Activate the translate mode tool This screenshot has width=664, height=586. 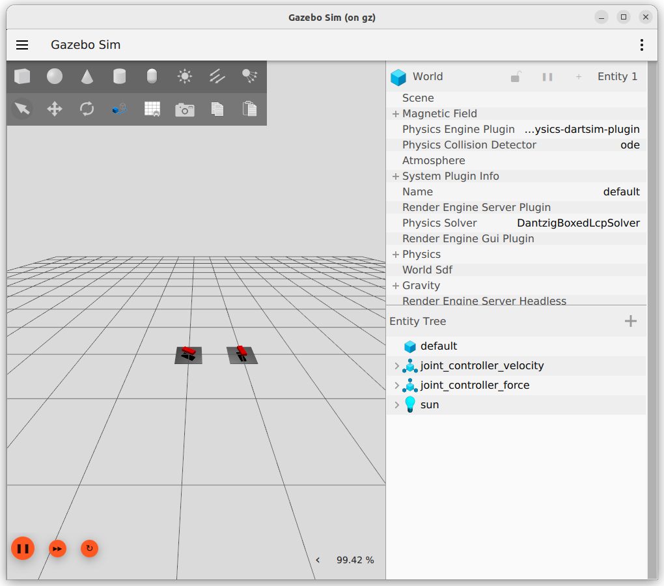pyautogui.click(x=55, y=109)
